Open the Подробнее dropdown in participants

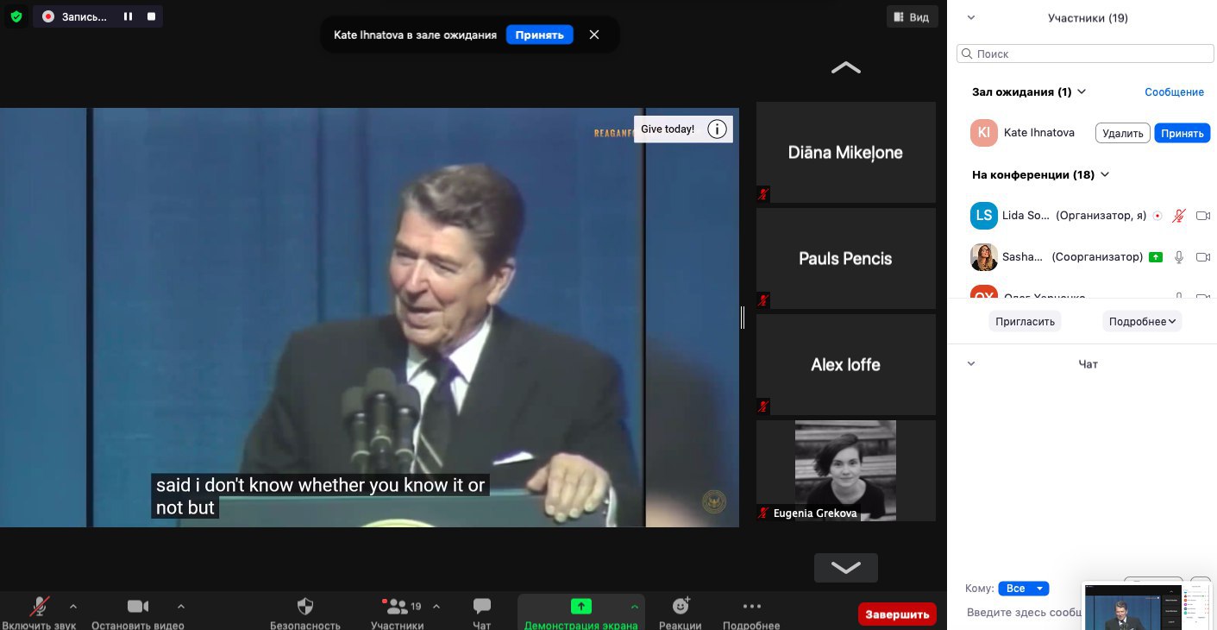click(x=1142, y=321)
